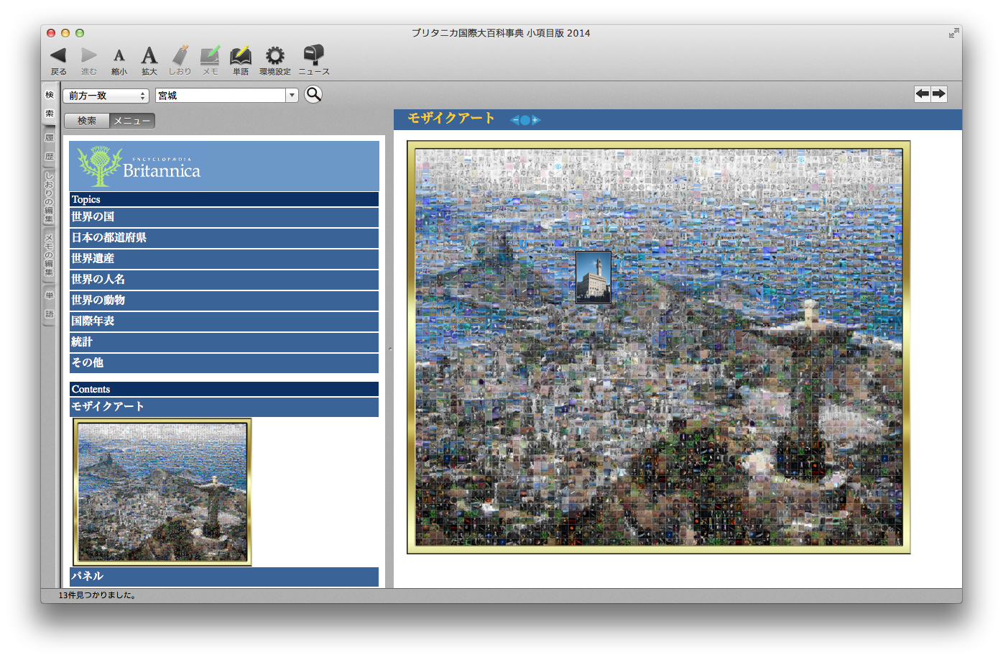This screenshot has height=660, width=1003.
Task: Open 環境設定 gear settings
Action: click(x=274, y=56)
